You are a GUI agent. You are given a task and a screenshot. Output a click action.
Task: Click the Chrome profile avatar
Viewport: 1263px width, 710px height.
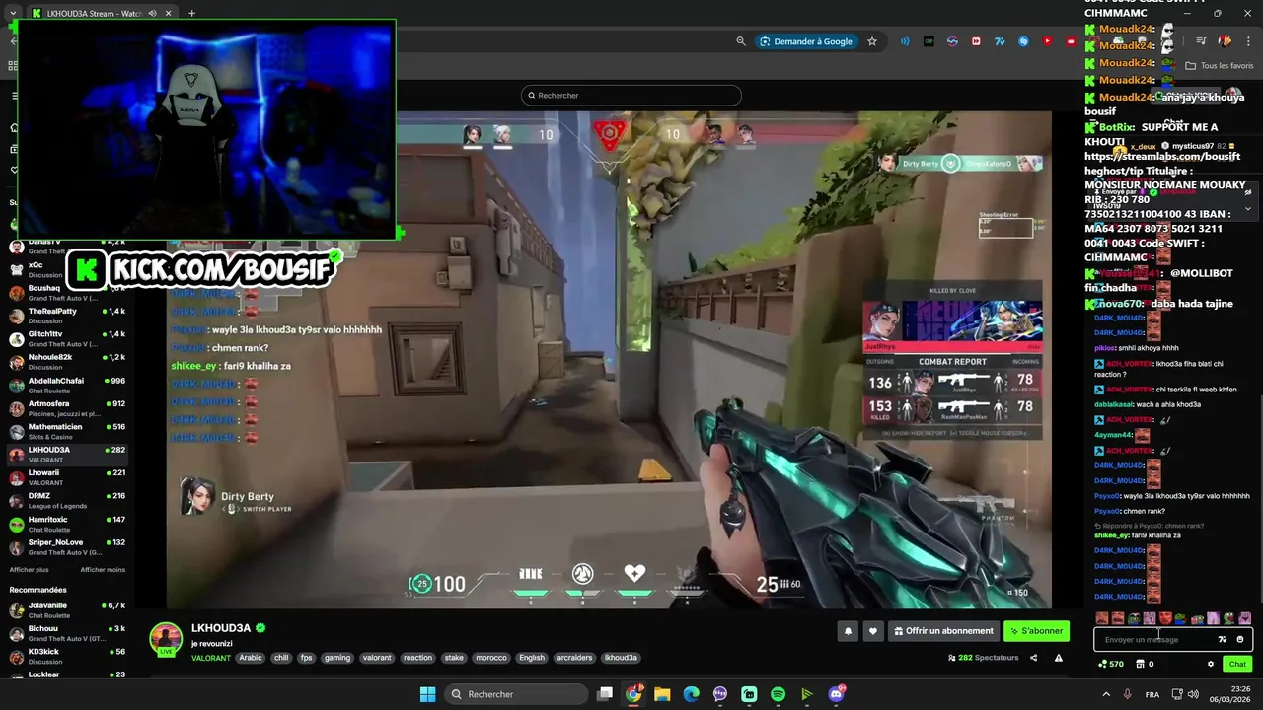[1225, 41]
